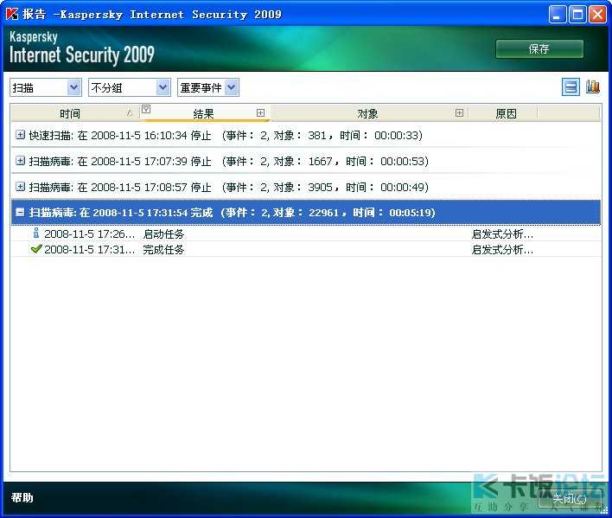This screenshot has height=518, width=612.
Task: Switch to list view icon
Action: coord(571,86)
